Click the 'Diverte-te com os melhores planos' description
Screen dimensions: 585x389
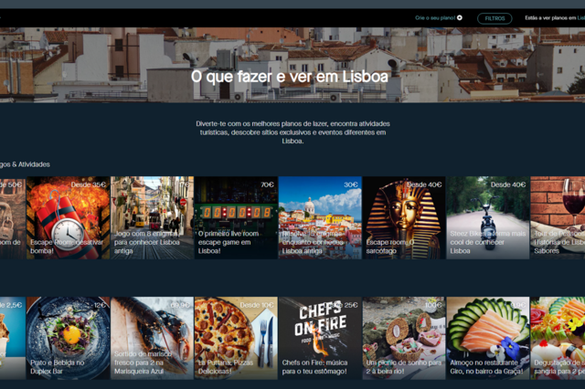coord(292,132)
